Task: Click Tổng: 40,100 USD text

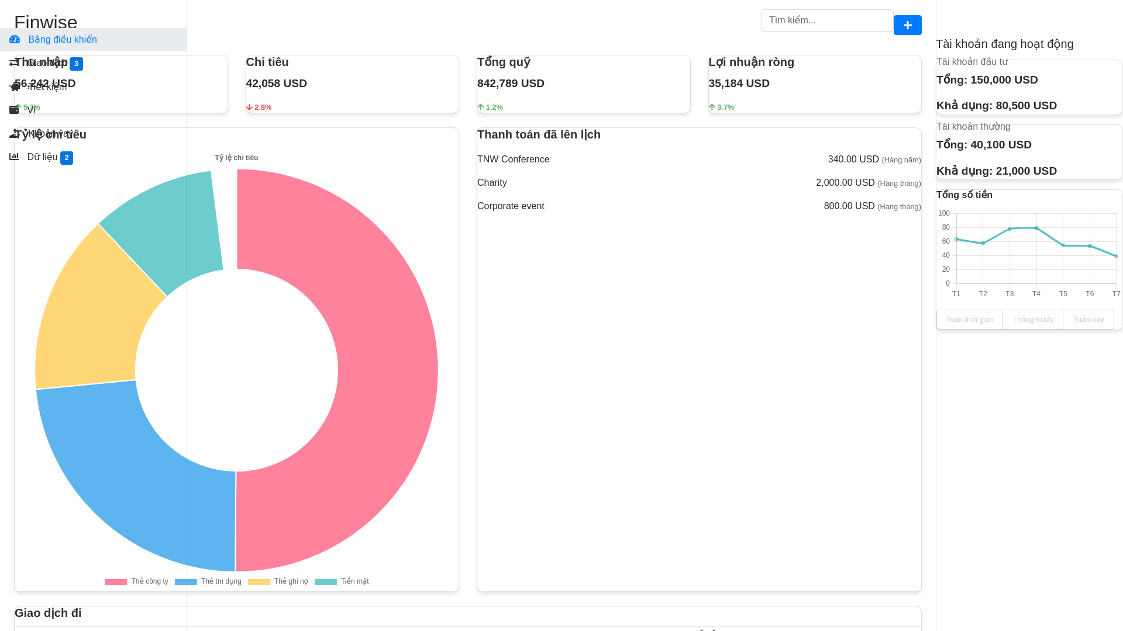Action: pos(984,145)
